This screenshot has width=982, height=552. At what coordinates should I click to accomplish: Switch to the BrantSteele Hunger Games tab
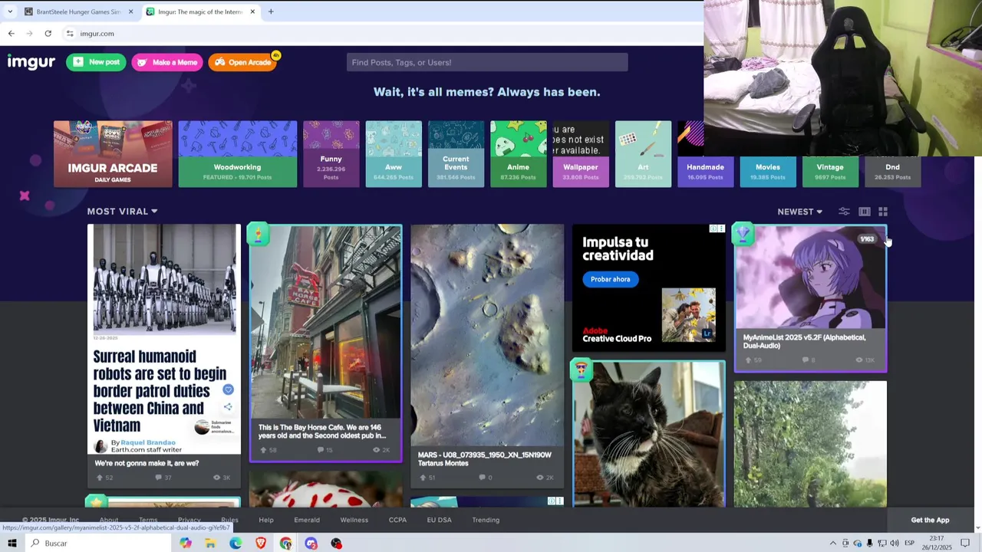pyautogui.click(x=79, y=11)
